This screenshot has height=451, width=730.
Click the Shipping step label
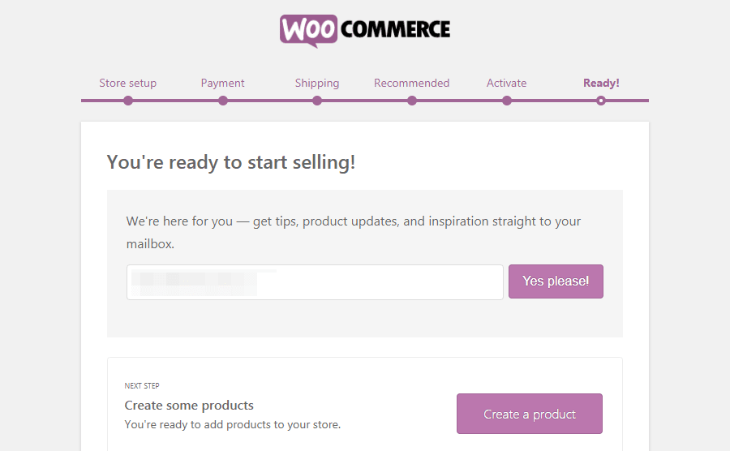[x=317, y=83]
